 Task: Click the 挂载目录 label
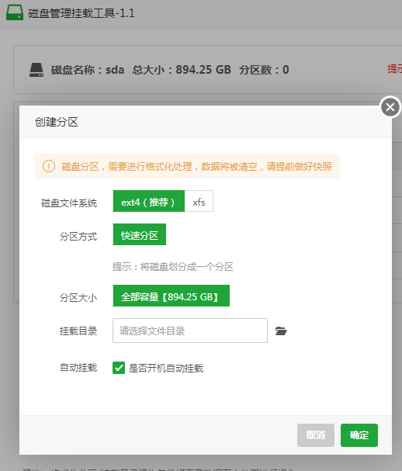(78, 331)
